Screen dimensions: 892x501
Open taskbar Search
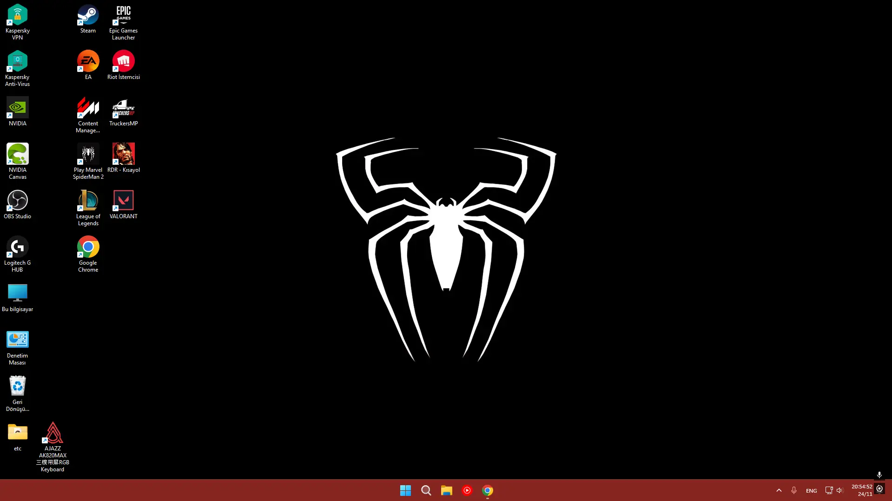[426, 490]
